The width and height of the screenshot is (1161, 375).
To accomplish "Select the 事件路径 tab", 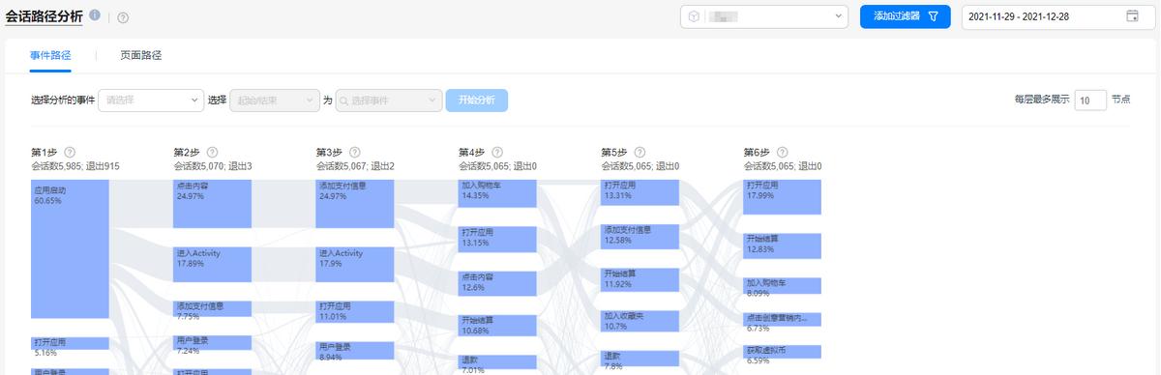I will click(50, 55).
